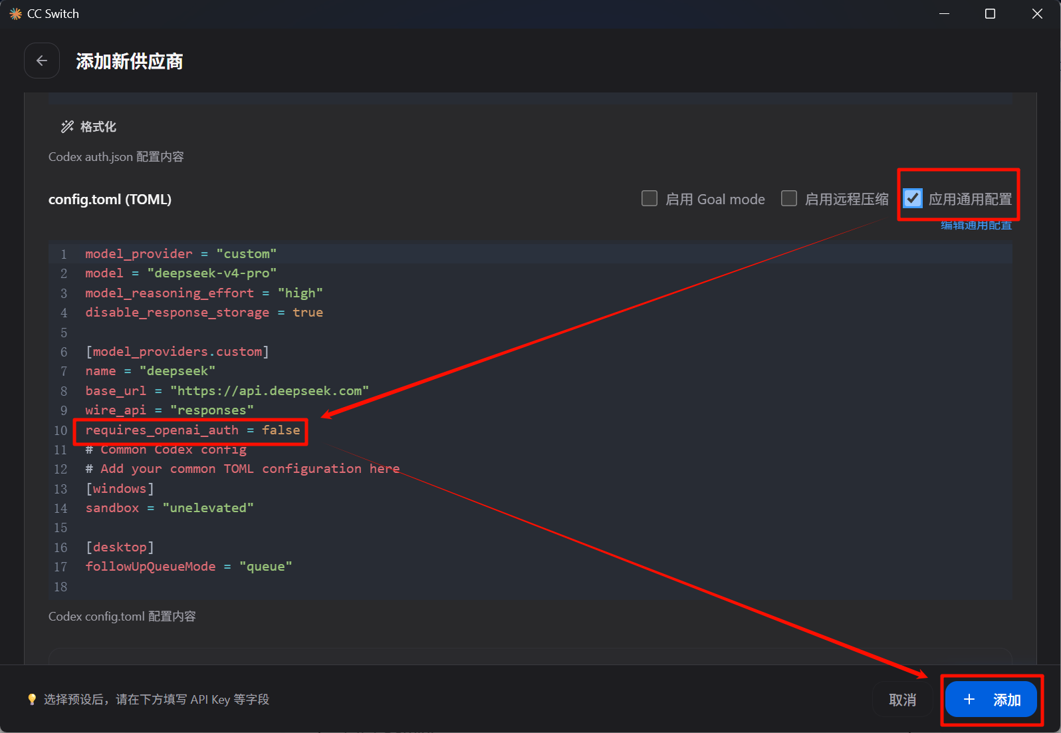Click the base_url line in the editor
Screen dimensions: 1061x733
click(227, 391)
